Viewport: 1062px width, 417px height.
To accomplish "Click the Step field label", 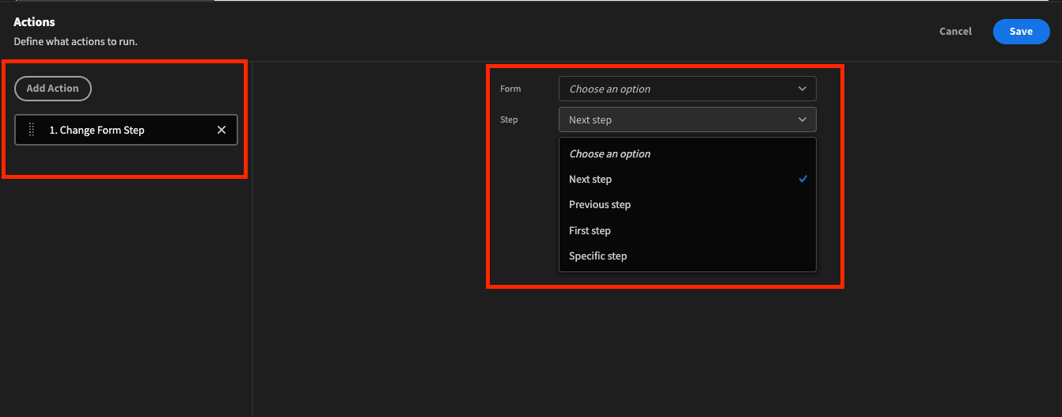I will pyautogui.click(x=509, y=119).
